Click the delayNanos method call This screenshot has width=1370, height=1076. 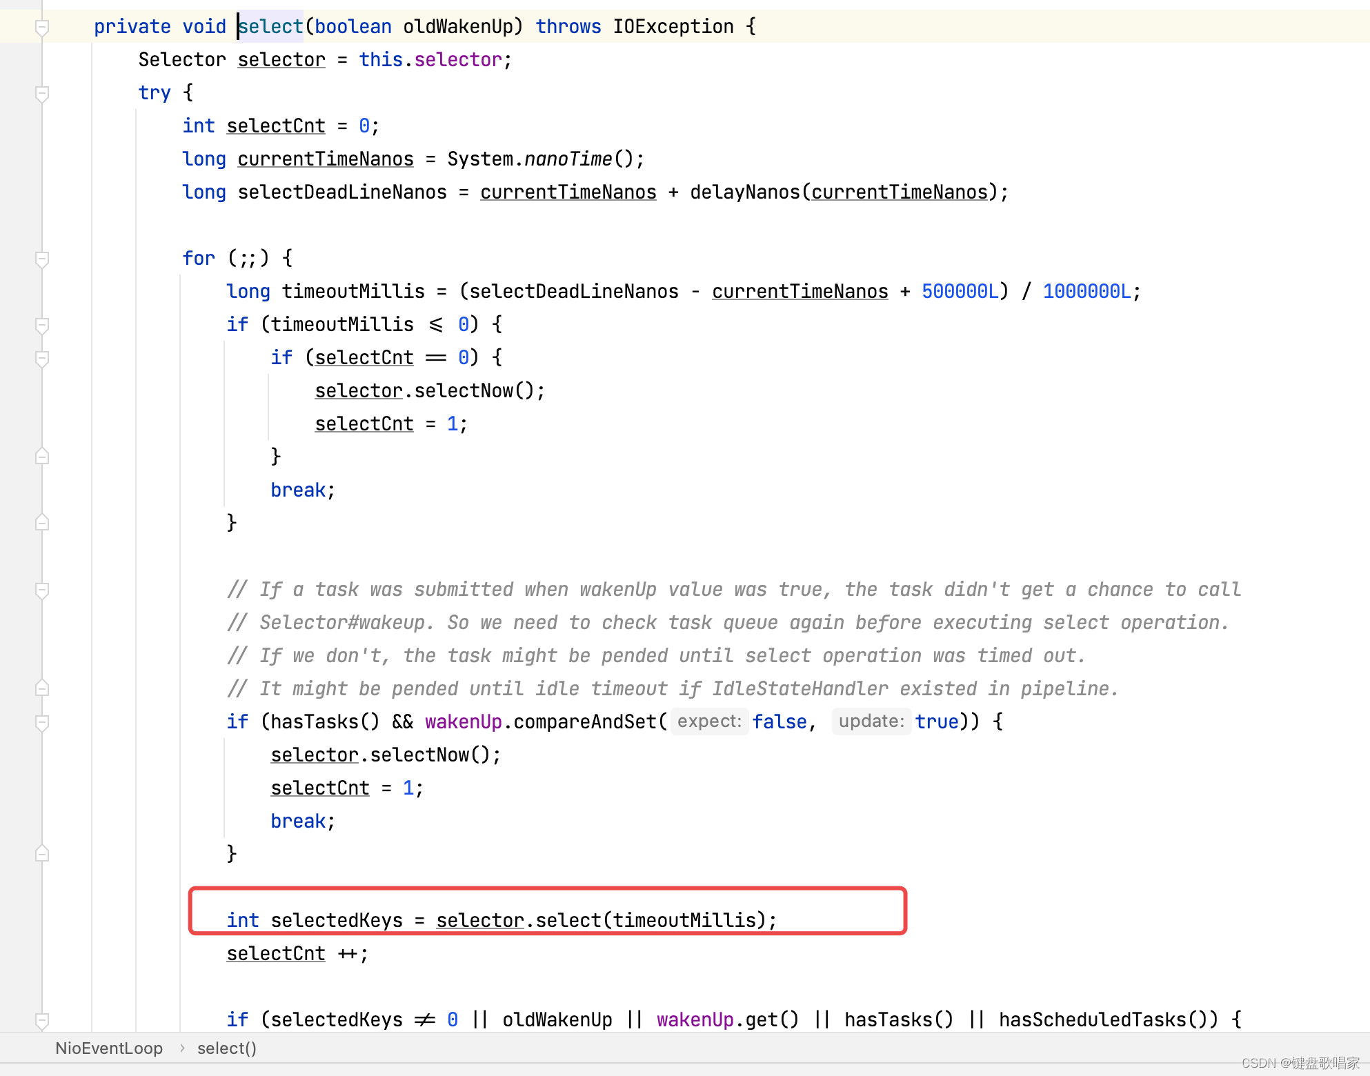[744, 192]
